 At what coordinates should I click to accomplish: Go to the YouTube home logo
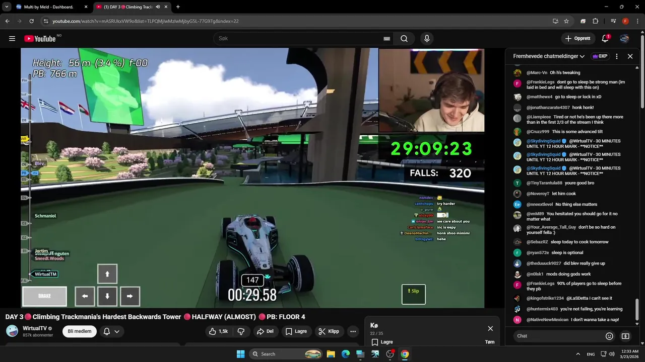click(x=40, y=39)
